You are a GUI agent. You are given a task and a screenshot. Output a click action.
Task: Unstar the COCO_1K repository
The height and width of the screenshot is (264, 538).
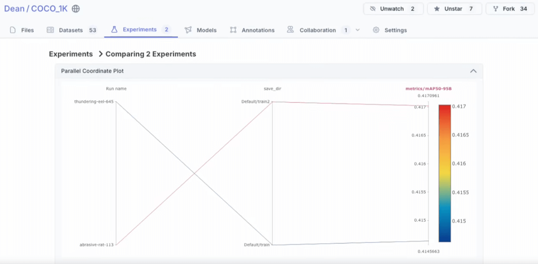click(x=453, y=9)
